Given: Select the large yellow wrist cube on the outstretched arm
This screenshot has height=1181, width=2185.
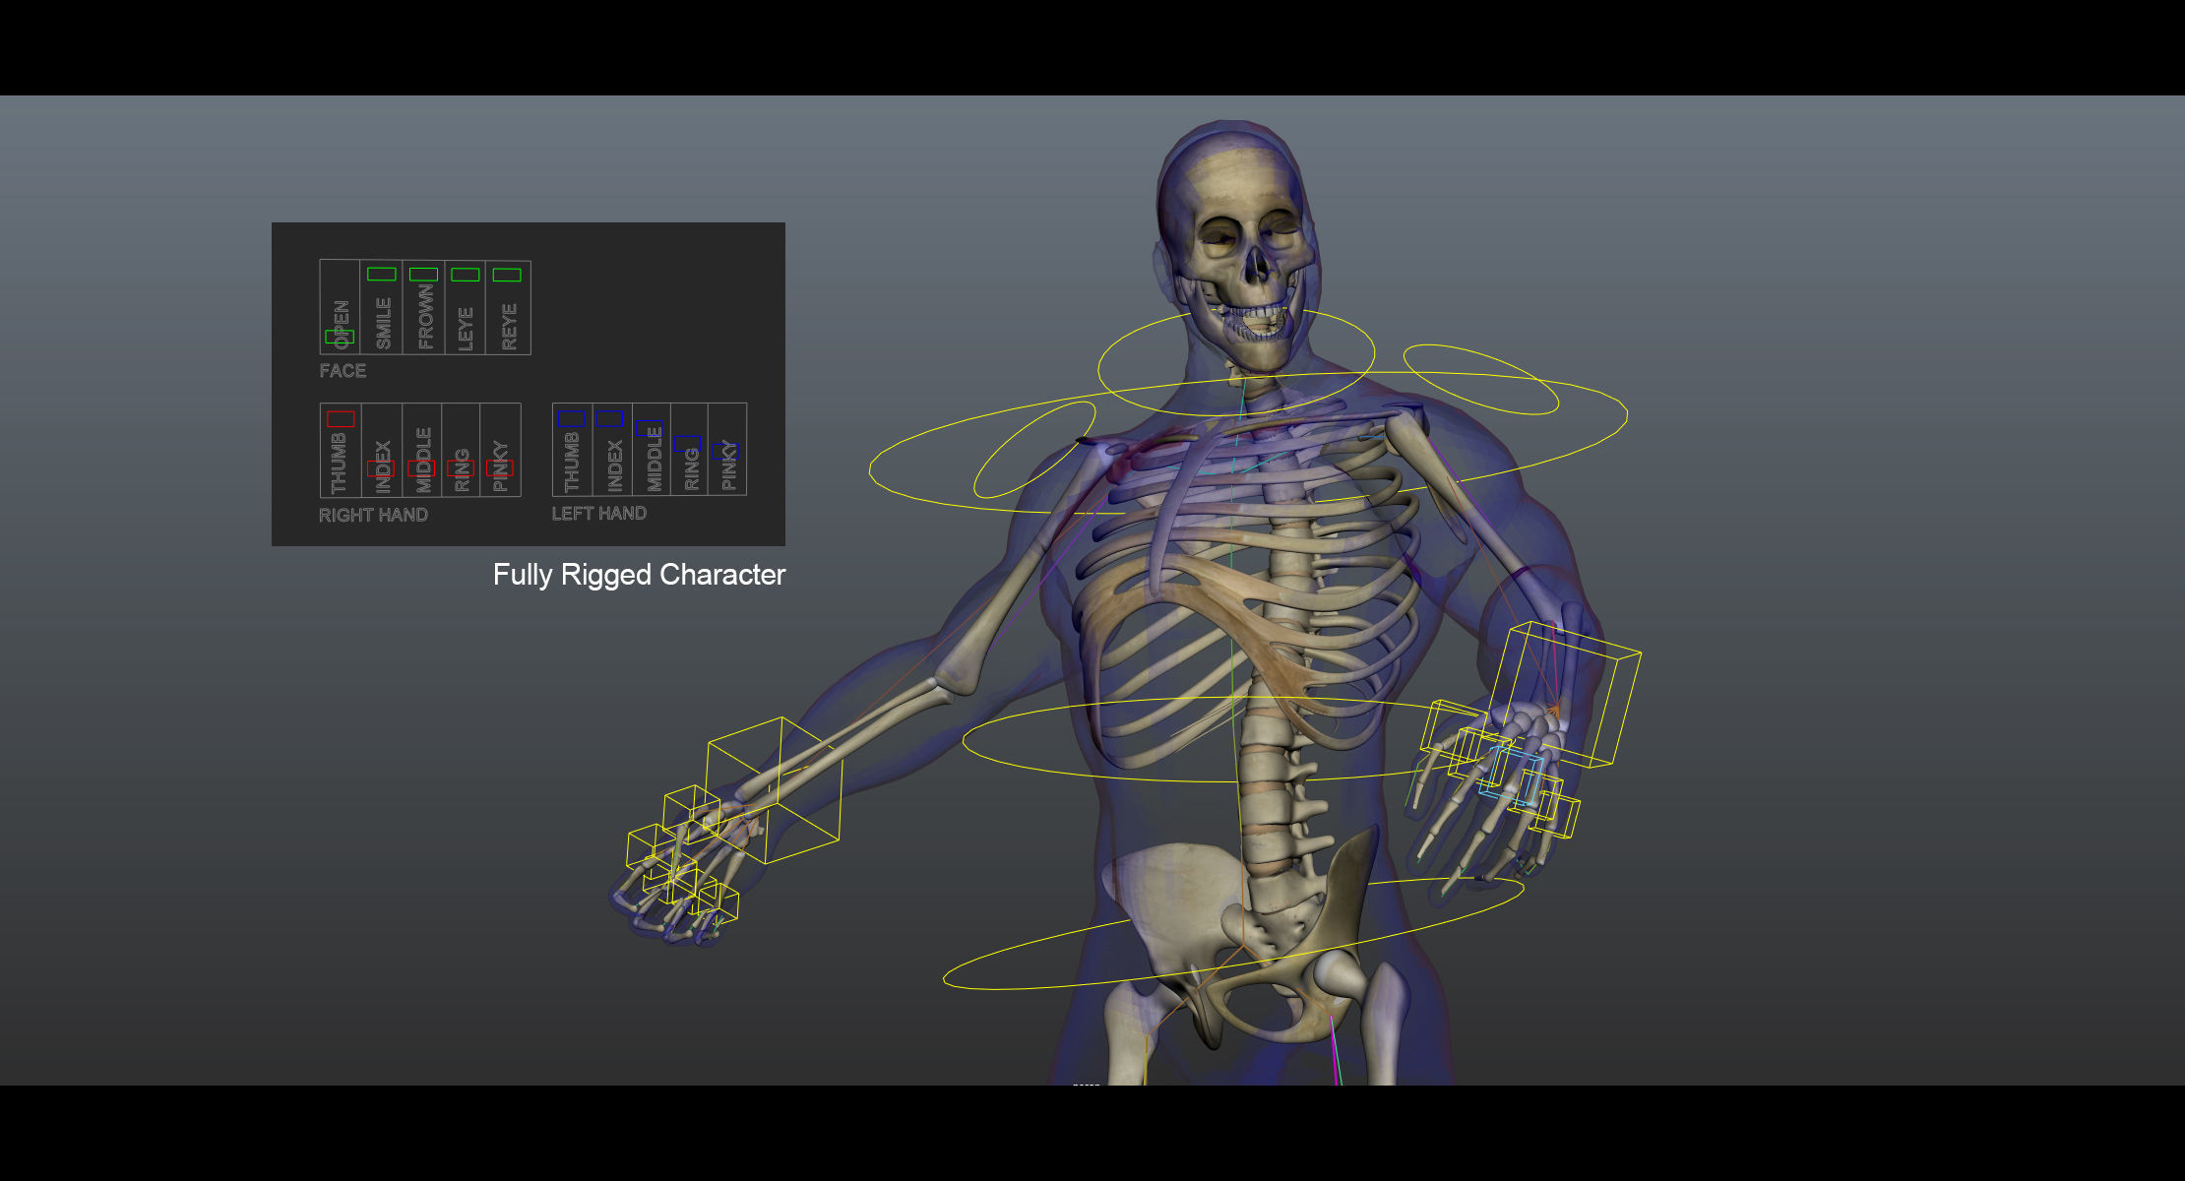Looking at the screenshot, I should pos(774,791).
